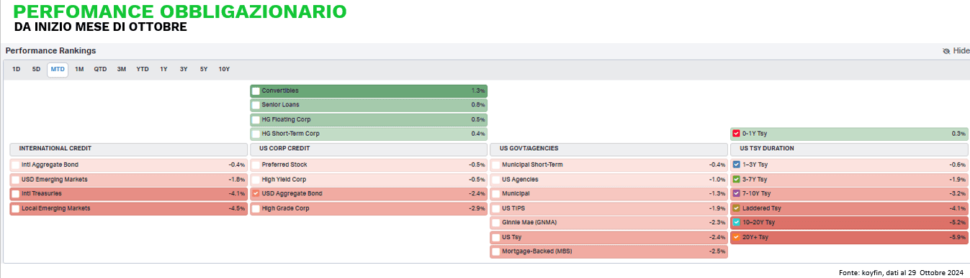Check the Local Emerging Markets checkbox
This screenshot has height=278, width=970.
tap(15, 208)
